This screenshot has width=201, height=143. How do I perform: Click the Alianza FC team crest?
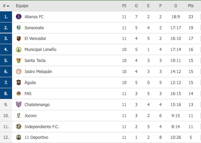coord(19,17)
